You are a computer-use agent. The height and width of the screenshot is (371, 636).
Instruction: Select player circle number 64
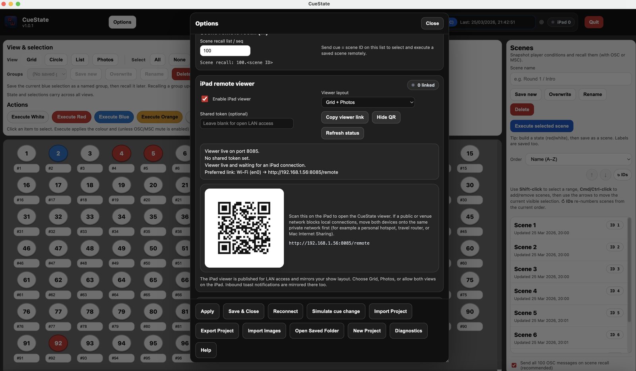pos(122,280)
